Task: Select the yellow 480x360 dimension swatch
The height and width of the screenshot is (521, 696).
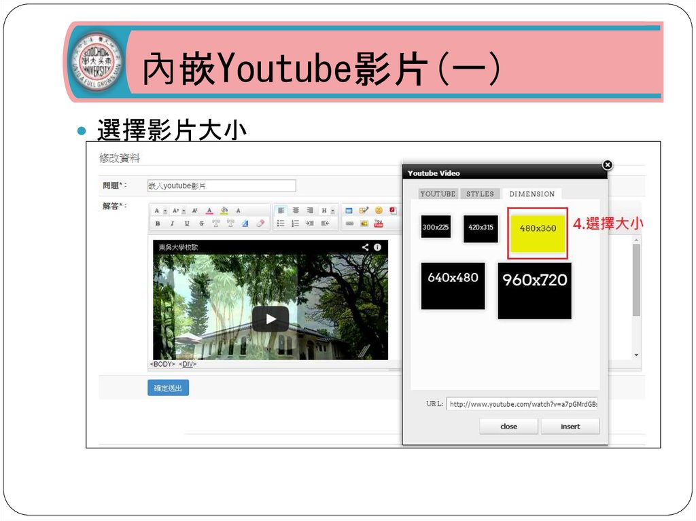Action: coord(538,229)
